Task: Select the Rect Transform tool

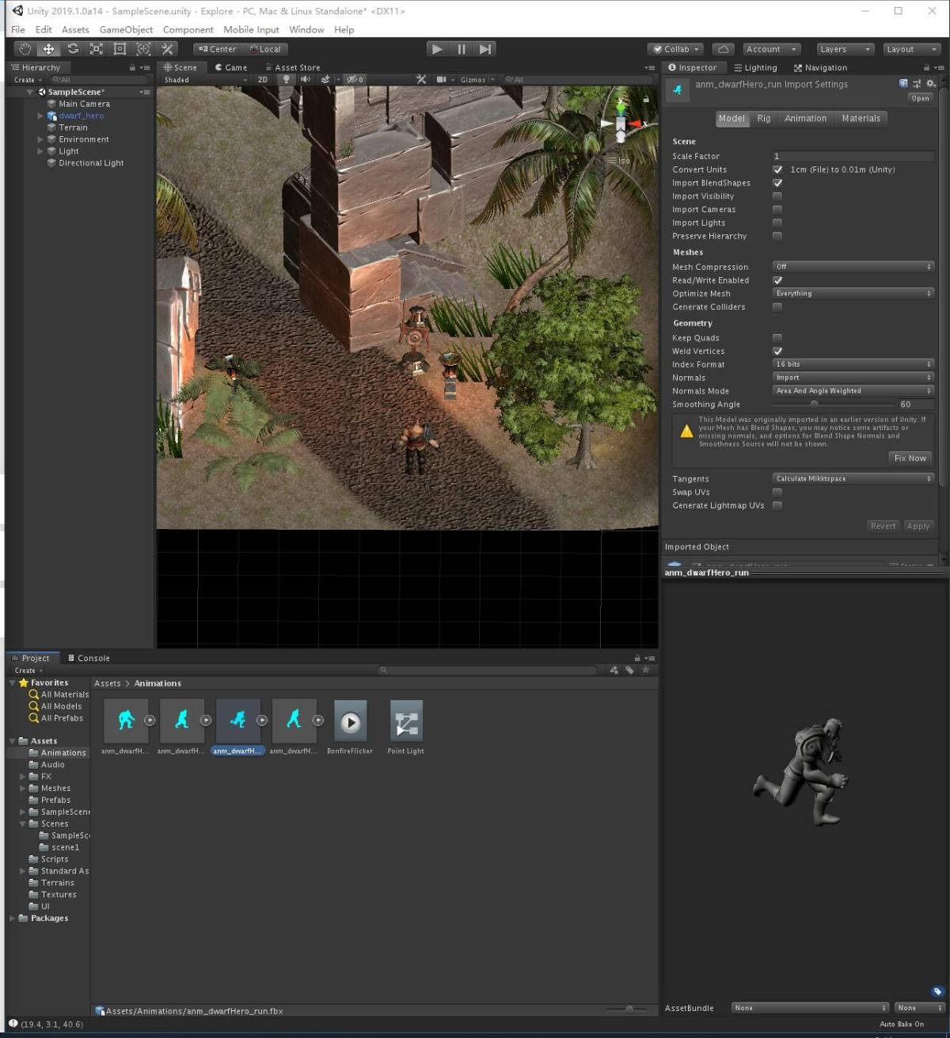Action: click(x=120, y=49)
